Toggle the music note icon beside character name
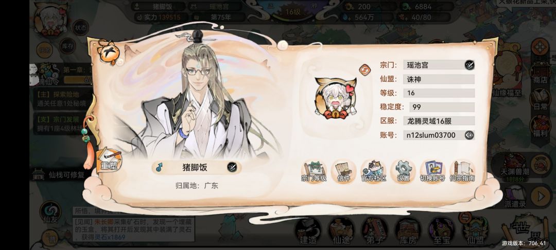The width and height of the screenshot is (556, 250). pyautogui.click(x=159, y=167)
